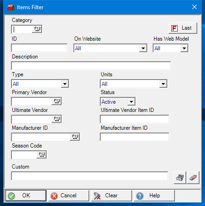Click the eraser icon beside Custom field

coord(193,178)
